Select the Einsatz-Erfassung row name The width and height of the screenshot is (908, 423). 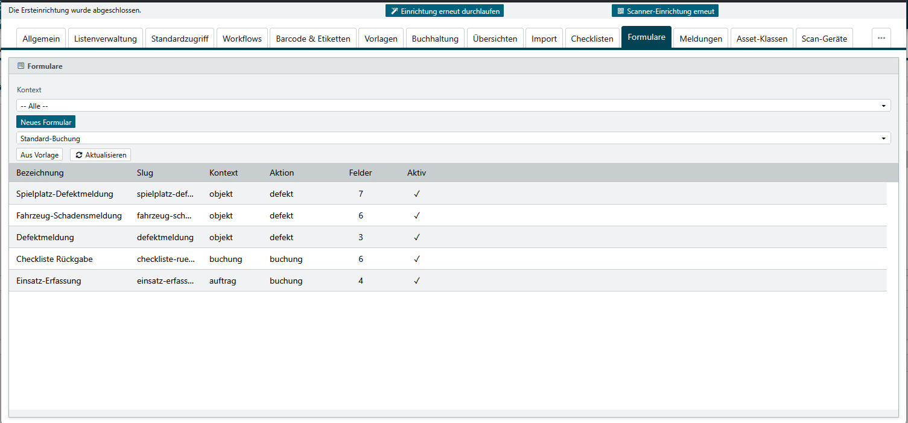point(49,281)
